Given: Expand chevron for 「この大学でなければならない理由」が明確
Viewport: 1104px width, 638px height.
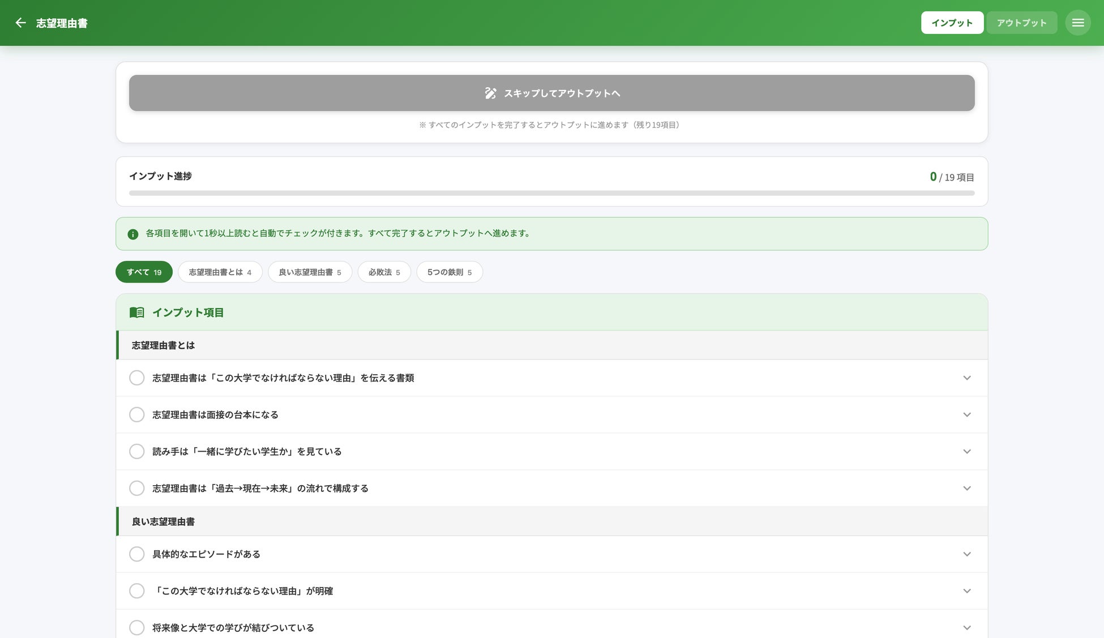Looking at the screenshot, I should [966, 590].
